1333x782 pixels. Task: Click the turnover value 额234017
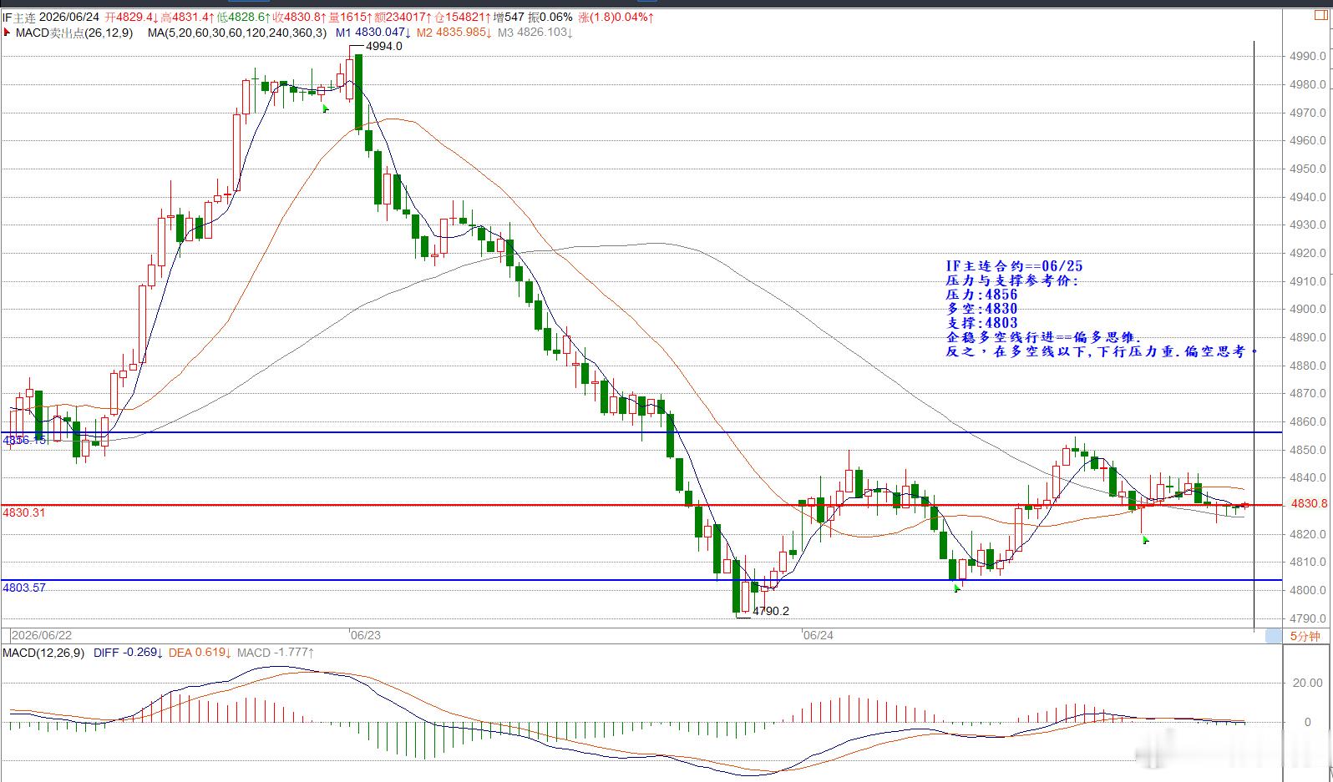coord(402,18)
